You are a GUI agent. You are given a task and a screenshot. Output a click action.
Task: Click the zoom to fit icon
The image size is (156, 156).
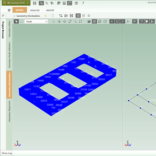pos(81,22)
